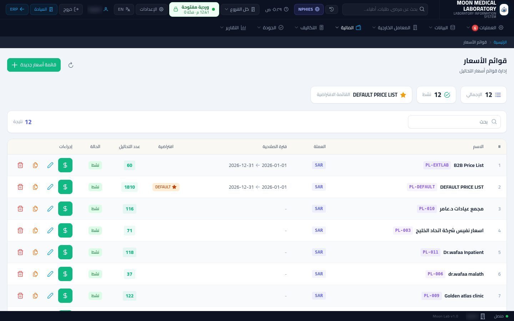This screenshot has width=514, height=321.
Task: Go to الرئيسية breadcrumb link
Action: [500, 42]
